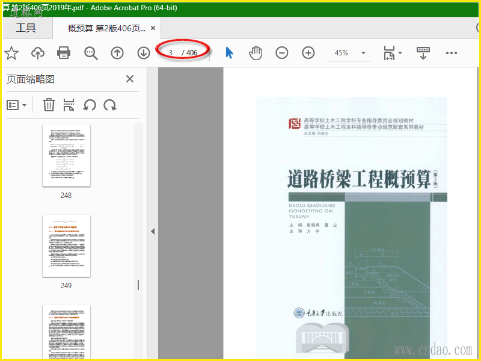
Task: Rotate page clockwise
Action: (x=110, y=105)
